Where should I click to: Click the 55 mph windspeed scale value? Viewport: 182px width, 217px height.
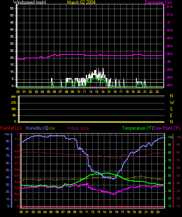click(x=12, y=9)
